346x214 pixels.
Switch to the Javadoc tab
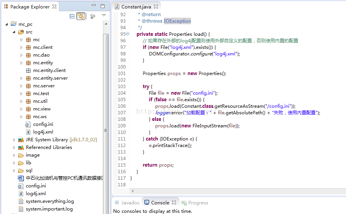(x=128, y=202)
